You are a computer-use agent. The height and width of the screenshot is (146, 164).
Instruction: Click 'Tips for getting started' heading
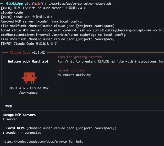pos(80,57)
